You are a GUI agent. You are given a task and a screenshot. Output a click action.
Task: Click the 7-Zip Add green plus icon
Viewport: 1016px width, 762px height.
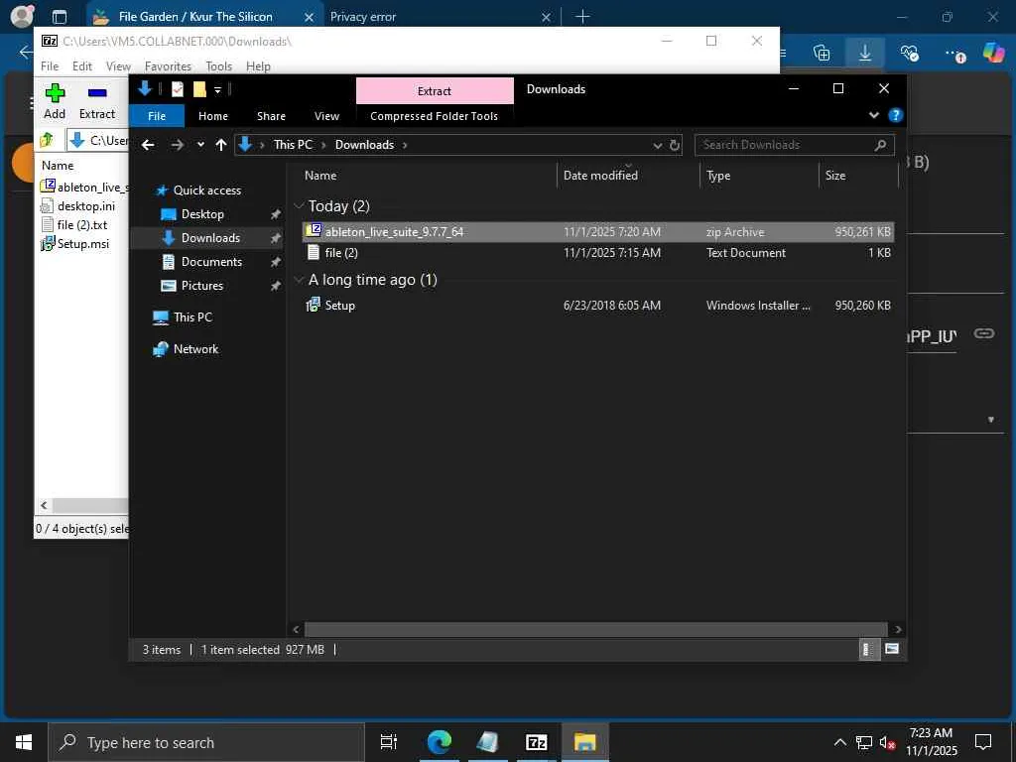coord(55,92)
